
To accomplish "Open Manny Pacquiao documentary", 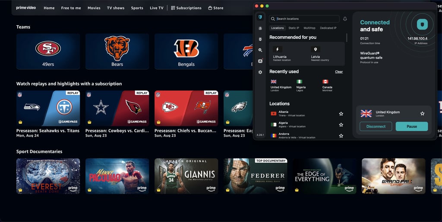I will 117,176.
